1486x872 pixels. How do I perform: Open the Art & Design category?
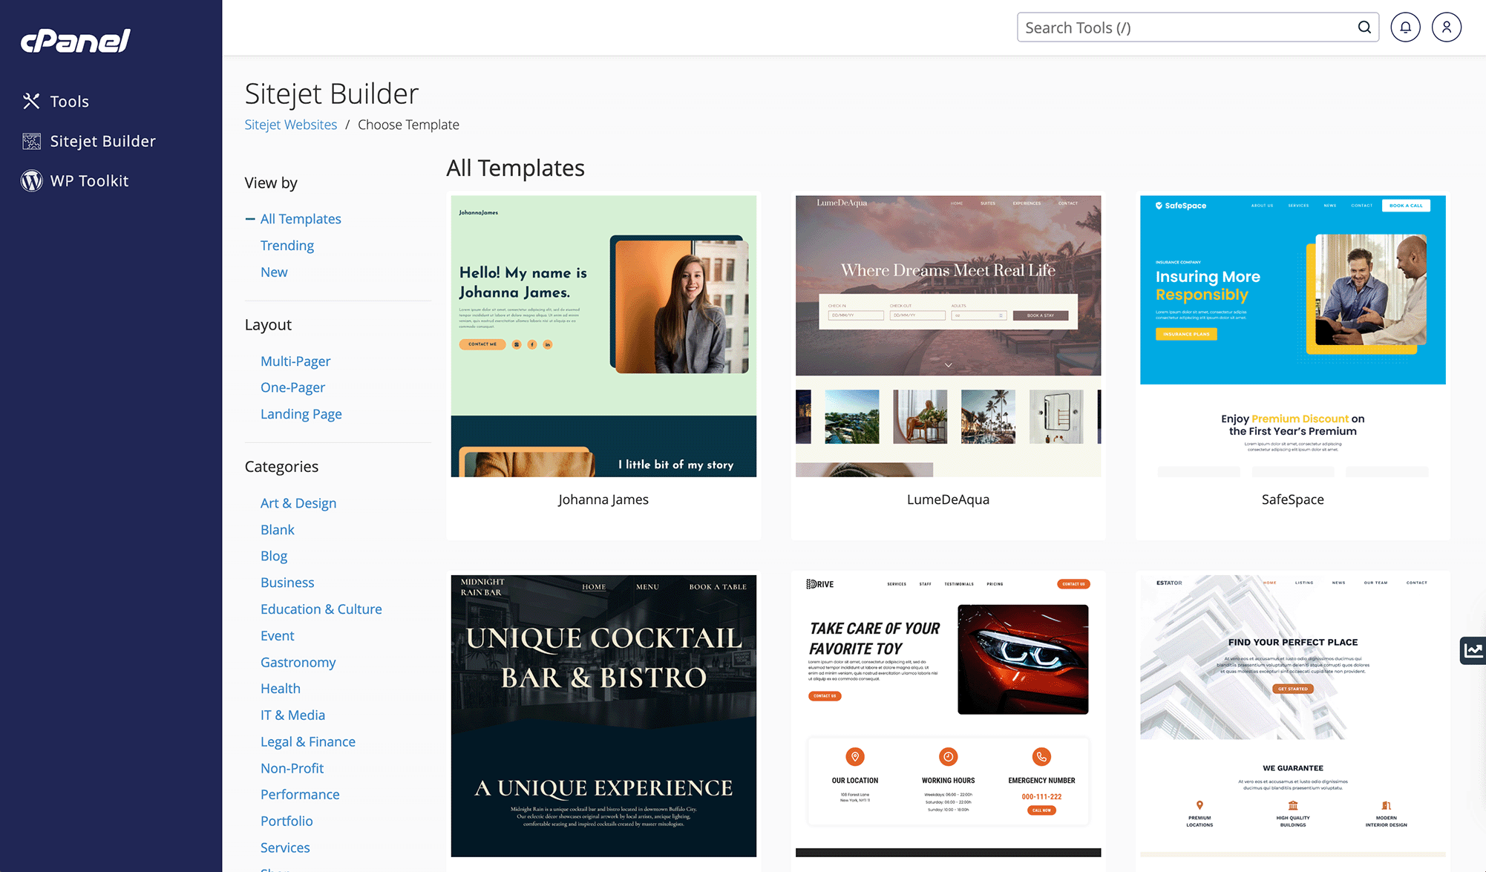(298, 502)
